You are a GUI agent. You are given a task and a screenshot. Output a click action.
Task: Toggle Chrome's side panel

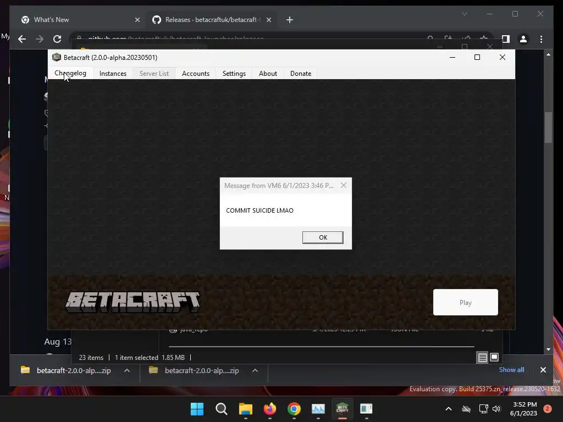coord(506,39)
